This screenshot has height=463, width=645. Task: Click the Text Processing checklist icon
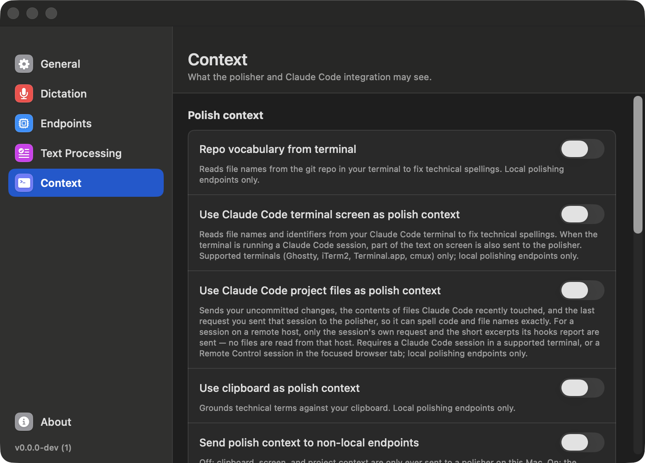[x=24, y=153]
